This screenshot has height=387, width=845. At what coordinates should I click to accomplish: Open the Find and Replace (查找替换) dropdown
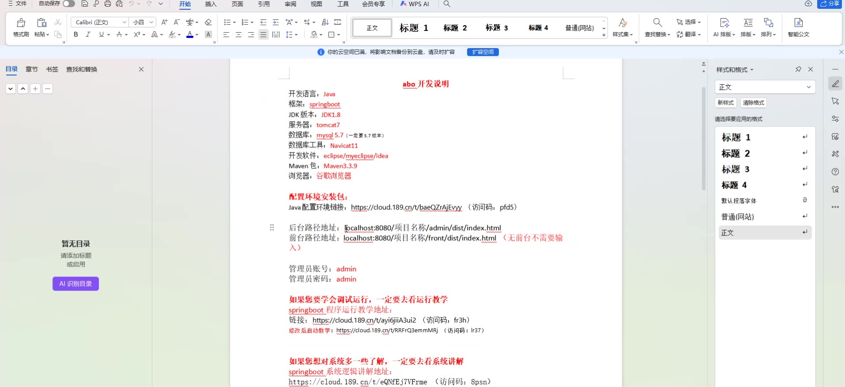pos(658,34)
